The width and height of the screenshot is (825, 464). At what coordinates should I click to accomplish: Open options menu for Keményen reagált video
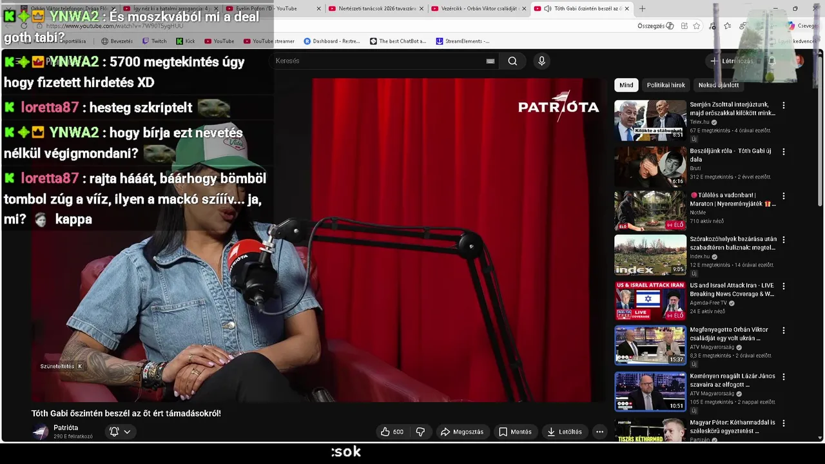784,376
